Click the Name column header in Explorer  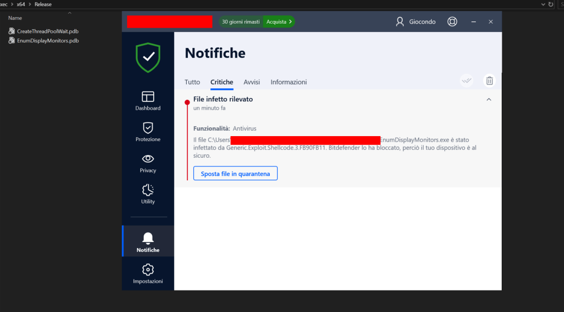15,18
